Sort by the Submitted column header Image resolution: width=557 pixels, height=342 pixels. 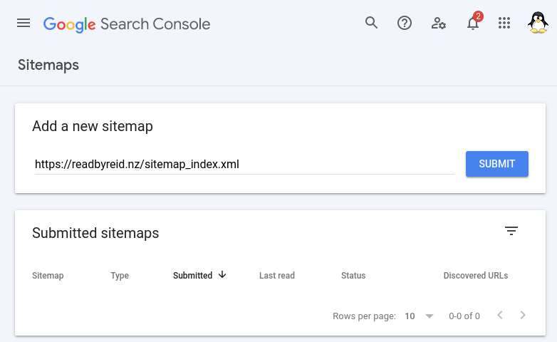point(192,276)
